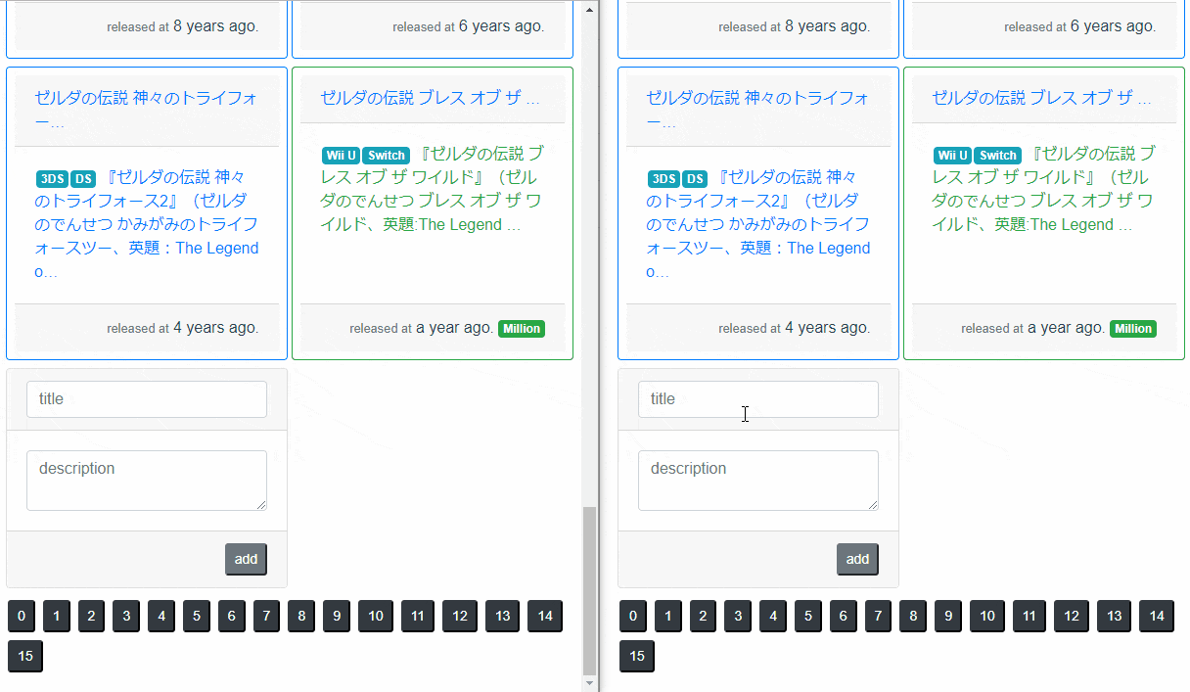Go to page 4 in the right pane

773,616
